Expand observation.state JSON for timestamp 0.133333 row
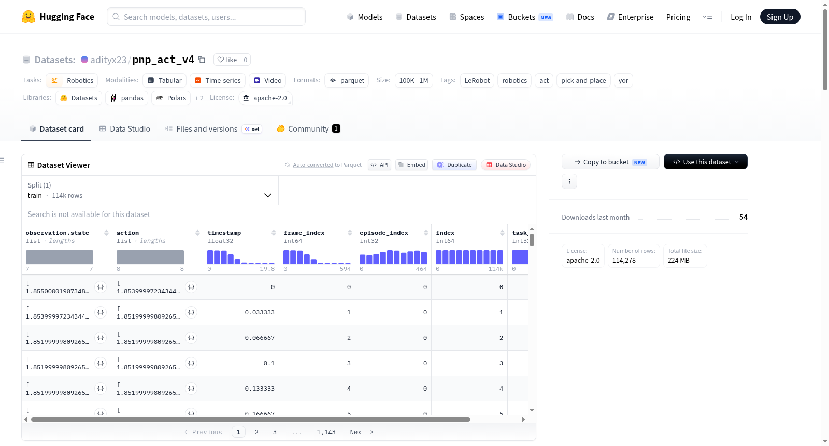The height and width of the screenshot is (446, 829). click(101, 389)
